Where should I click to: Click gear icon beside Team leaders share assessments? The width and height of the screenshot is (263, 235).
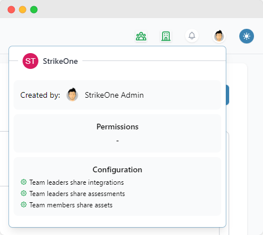[24, 193]
